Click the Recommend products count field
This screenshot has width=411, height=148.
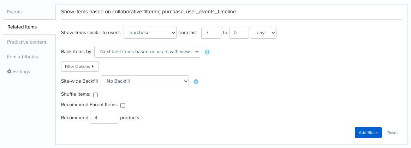[104, 118]
